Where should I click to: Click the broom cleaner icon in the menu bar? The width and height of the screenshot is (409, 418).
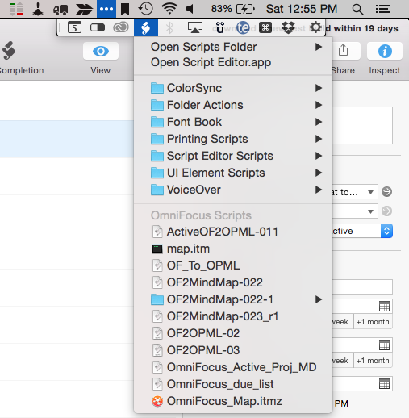click(x=38, y=9)
